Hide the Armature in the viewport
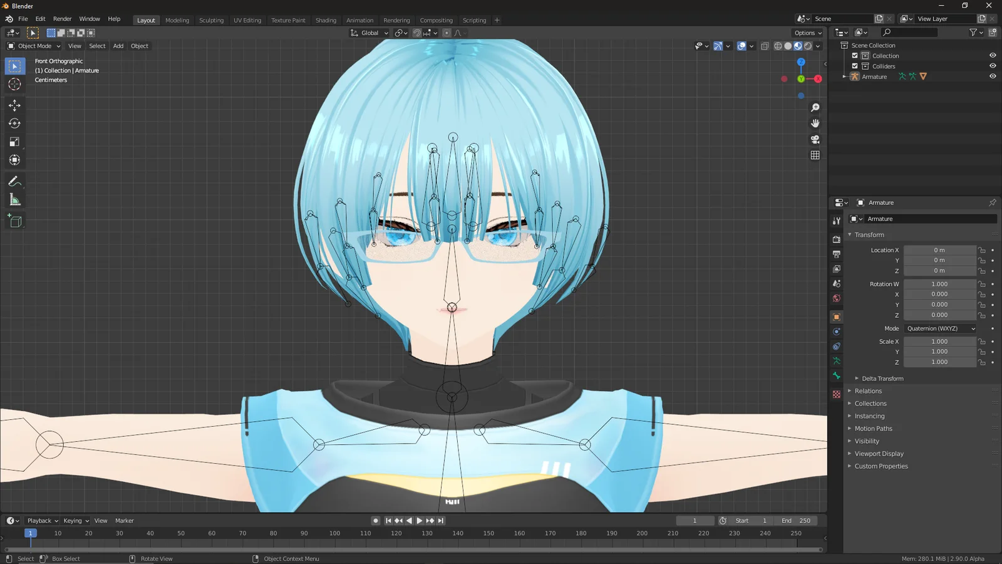The width and height of the screenshot is (1002, 564). (x=992, y=76)
